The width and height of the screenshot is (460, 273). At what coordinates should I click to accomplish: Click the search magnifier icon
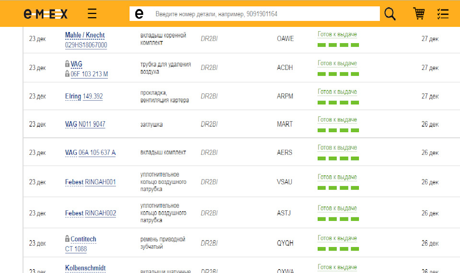390,14
